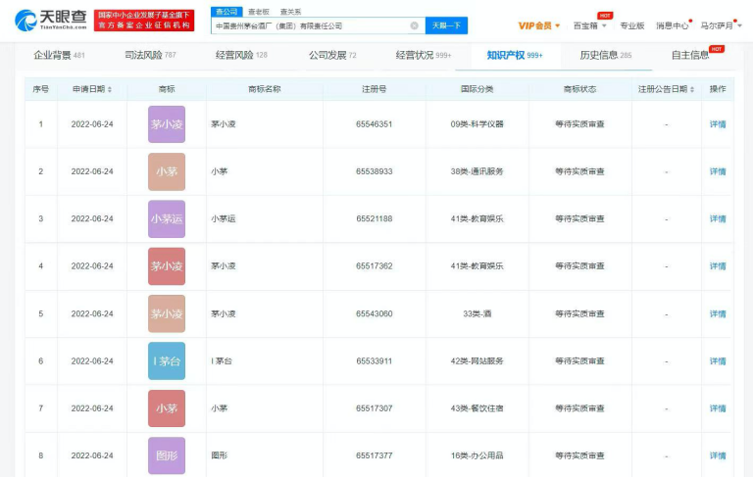Switch to the 司法风险 tab
Viewport: 754px width, 477px height.
(x=150, y=56)
